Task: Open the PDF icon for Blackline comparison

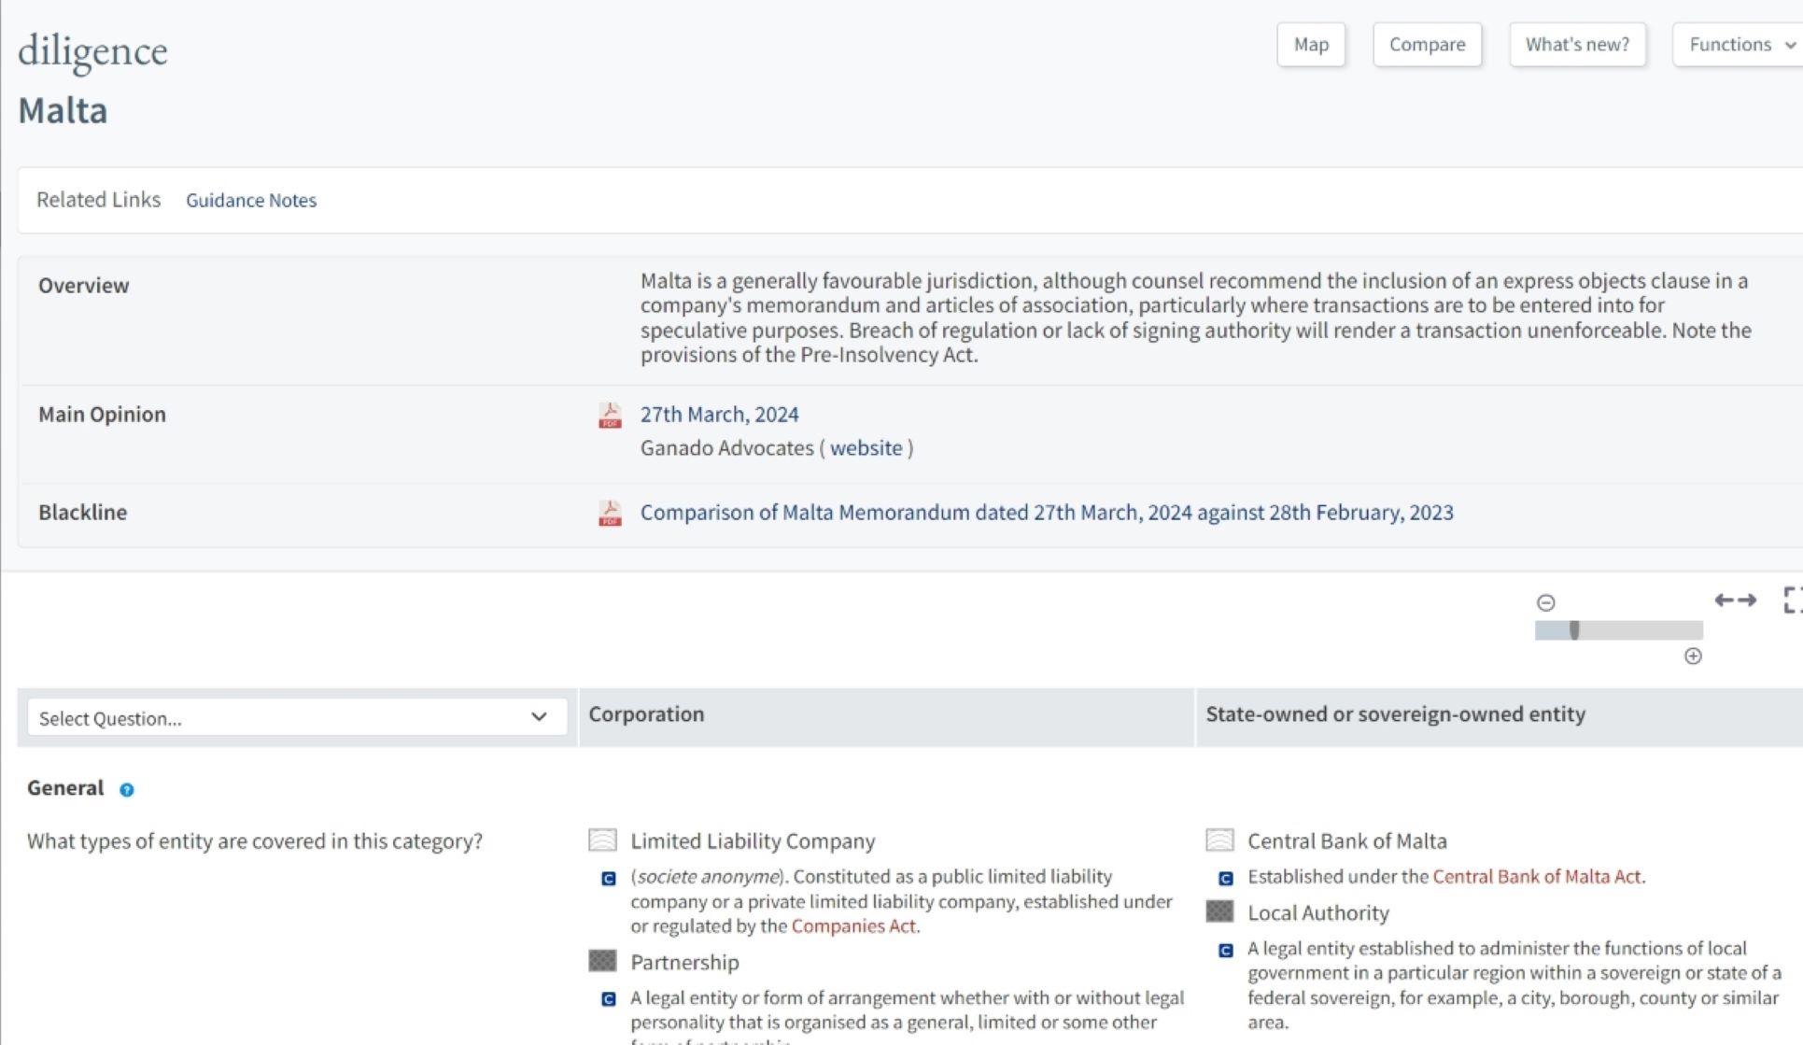Action: (610, 512)
